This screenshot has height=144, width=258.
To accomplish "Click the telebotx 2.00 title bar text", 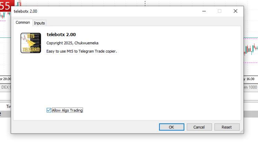I will (26, 11).
